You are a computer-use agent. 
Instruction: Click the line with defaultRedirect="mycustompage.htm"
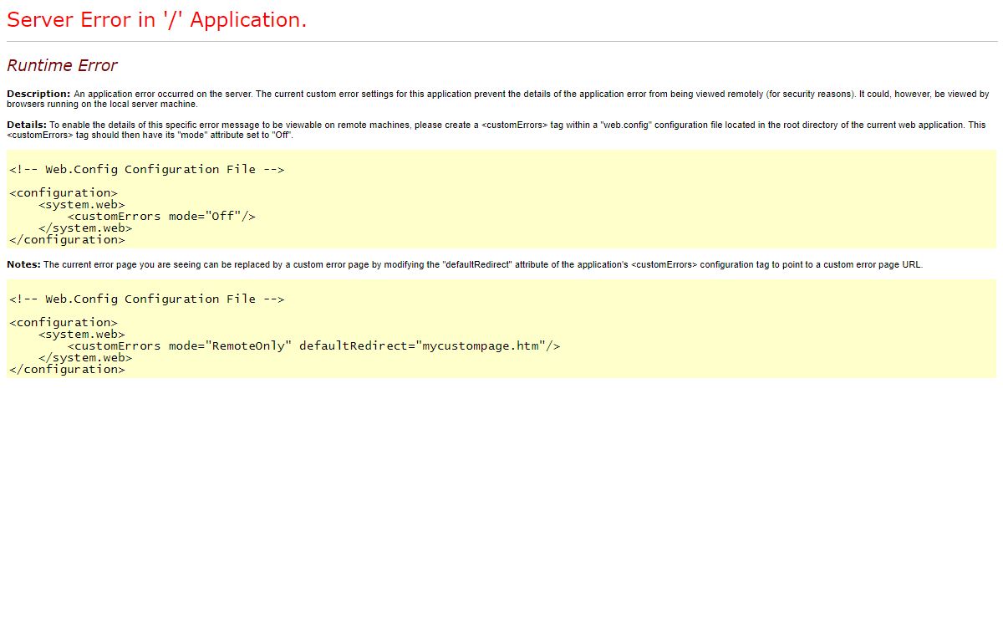(313, 345)
